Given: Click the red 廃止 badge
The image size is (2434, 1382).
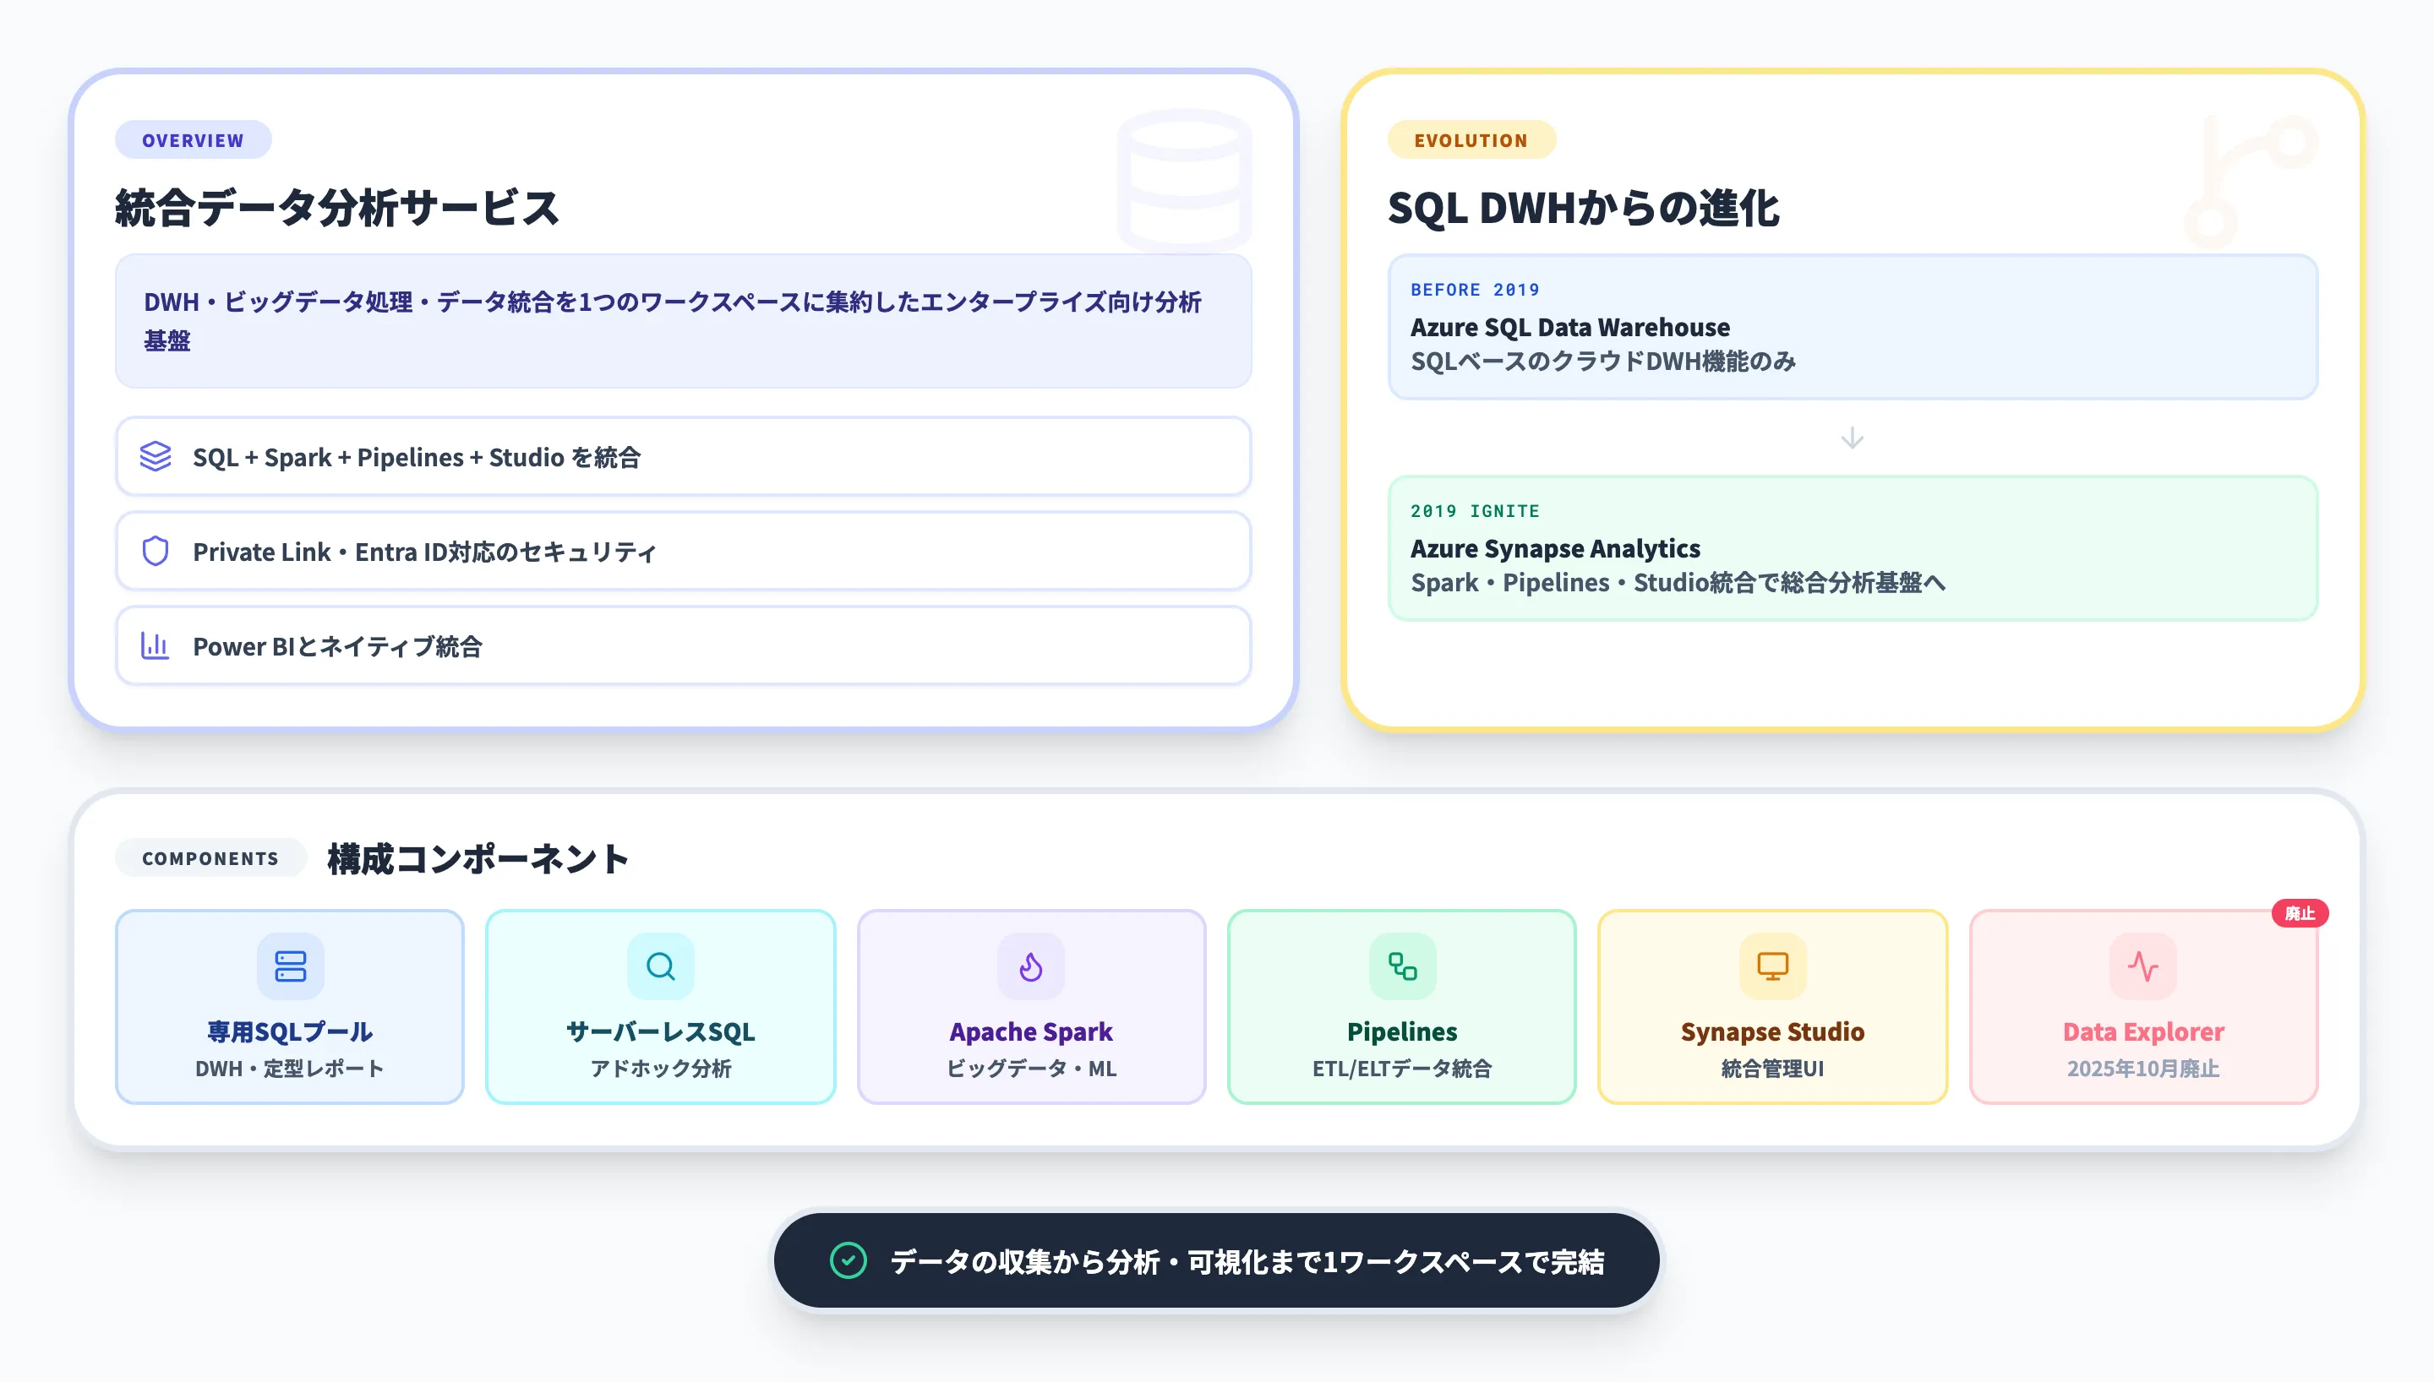Looking at the screenshot, I should click(x=2299, y=913).
